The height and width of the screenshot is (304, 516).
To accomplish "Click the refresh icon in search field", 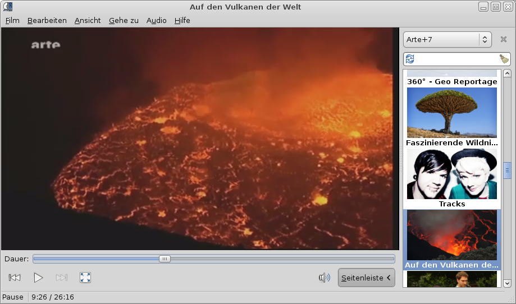I will coord(410,59).
